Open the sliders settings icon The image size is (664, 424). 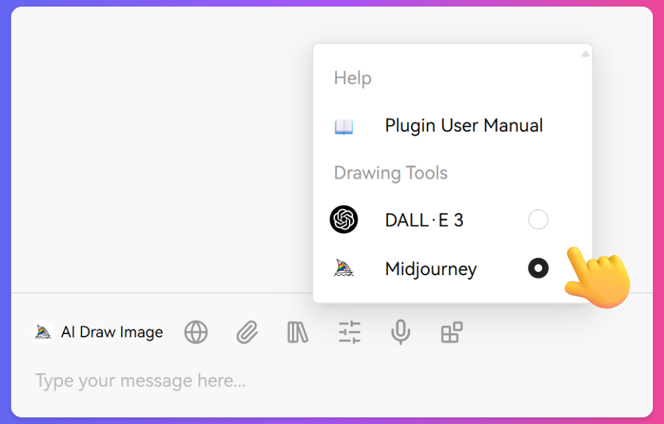[350, 332]
